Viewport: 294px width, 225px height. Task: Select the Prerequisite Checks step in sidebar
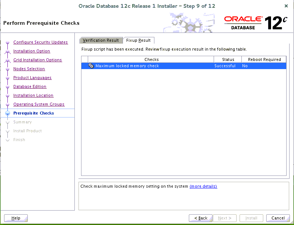(34, 113)
